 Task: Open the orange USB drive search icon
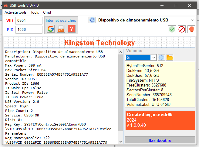click(x=61, y=29)
